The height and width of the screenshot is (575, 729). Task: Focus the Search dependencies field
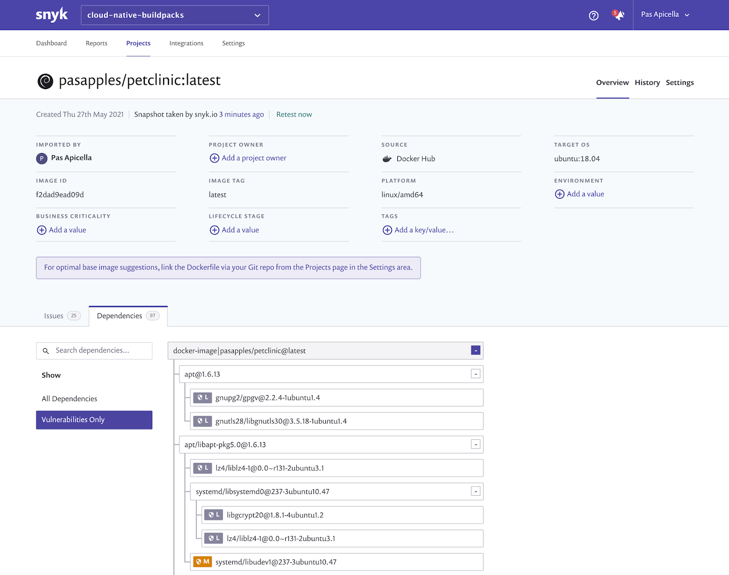tap(94, 351)
